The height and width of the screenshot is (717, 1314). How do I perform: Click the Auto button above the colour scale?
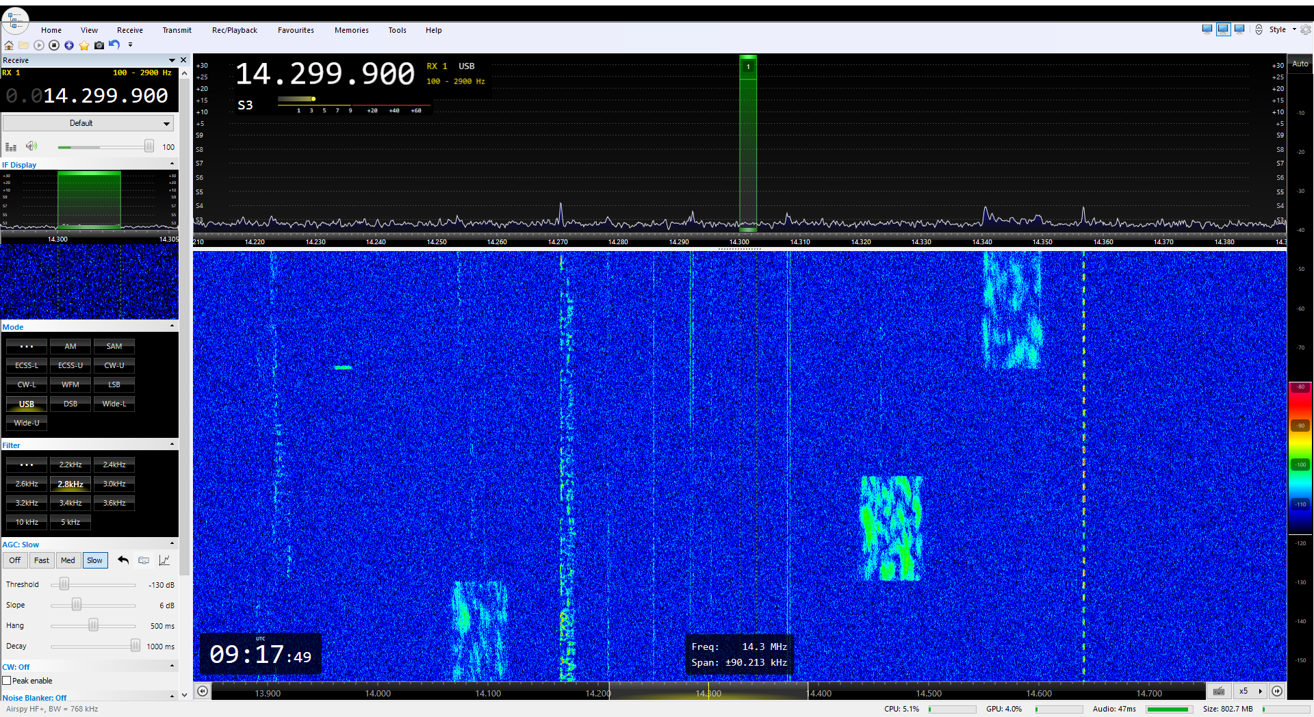1300,64
